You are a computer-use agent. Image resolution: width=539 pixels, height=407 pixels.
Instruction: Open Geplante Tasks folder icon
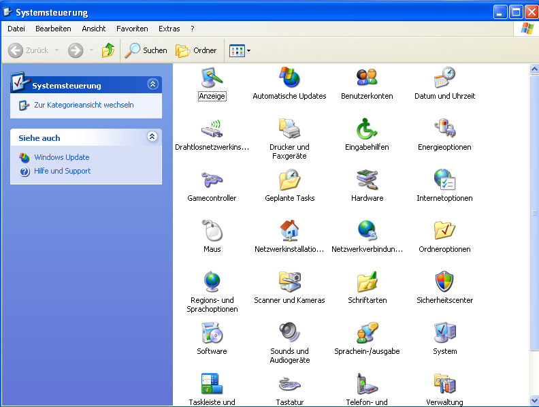(x=289, y=180)
